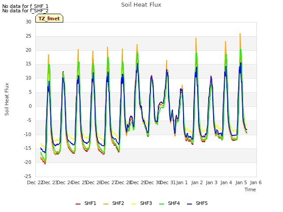283x212 pixels.
Task: Click the Time axis label
Action: tap(250, 189)
